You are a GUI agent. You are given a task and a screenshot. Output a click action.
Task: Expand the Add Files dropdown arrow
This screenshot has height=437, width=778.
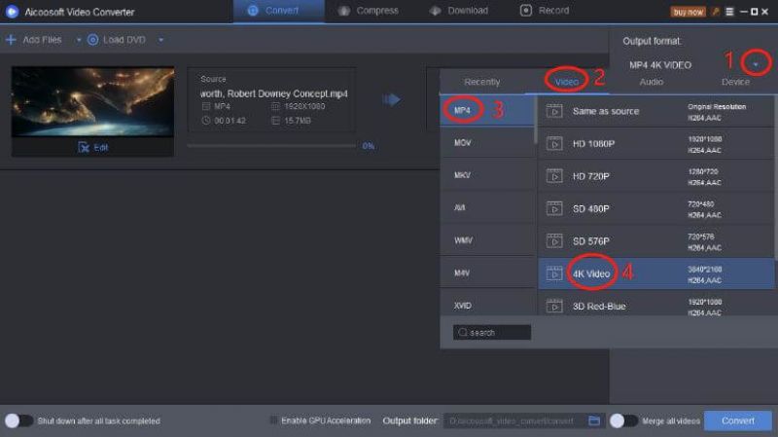(x=79, y=40)
